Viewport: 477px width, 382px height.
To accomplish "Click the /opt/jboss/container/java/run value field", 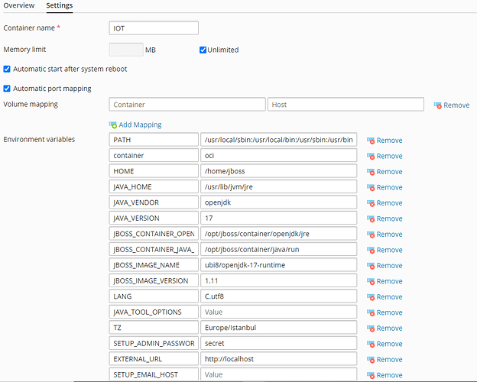I will tap(279, 249).
